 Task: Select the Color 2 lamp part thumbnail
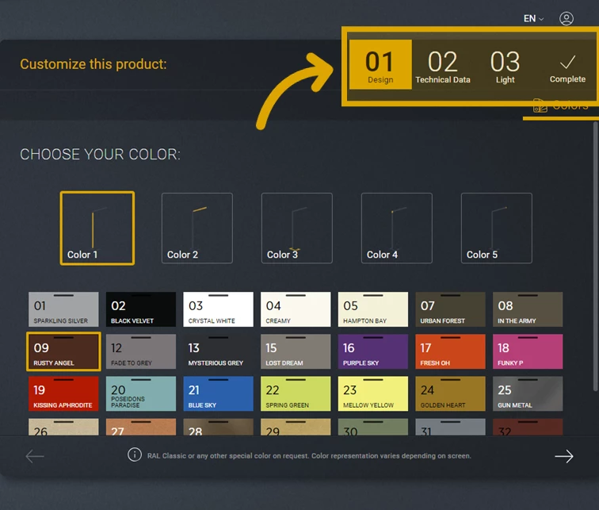pyautogui.click(x=197, y=228)
